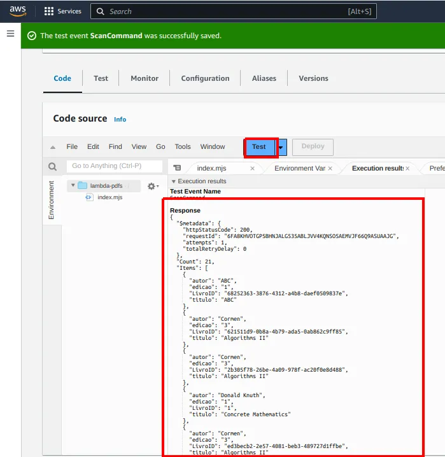
Task: Click the "Test Event Name" label
Action: pos(195,192)
